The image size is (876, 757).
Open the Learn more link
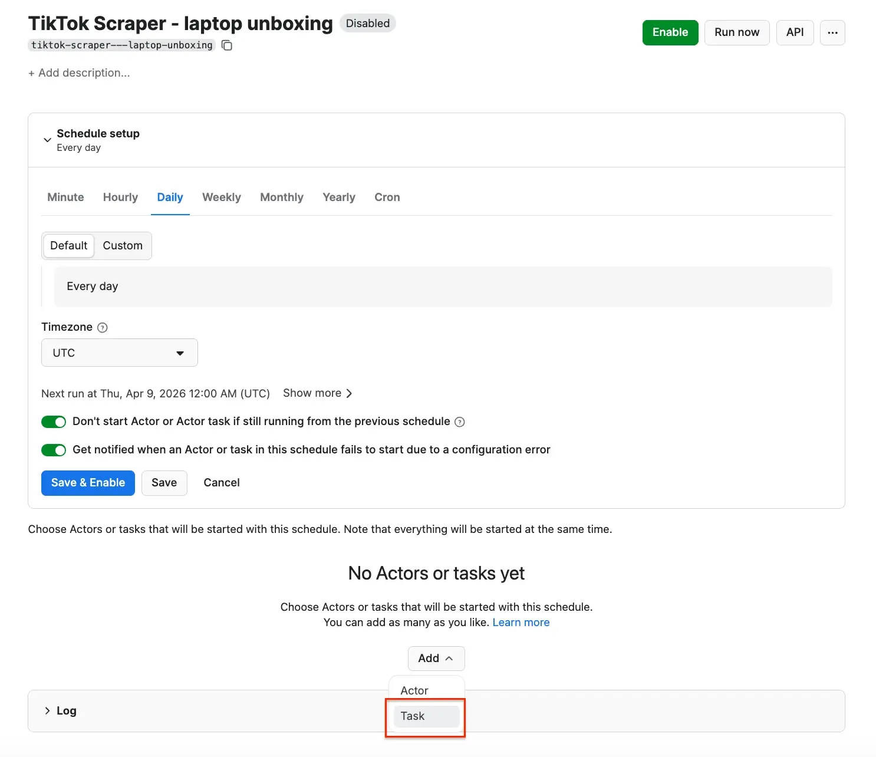pos(521,623)
